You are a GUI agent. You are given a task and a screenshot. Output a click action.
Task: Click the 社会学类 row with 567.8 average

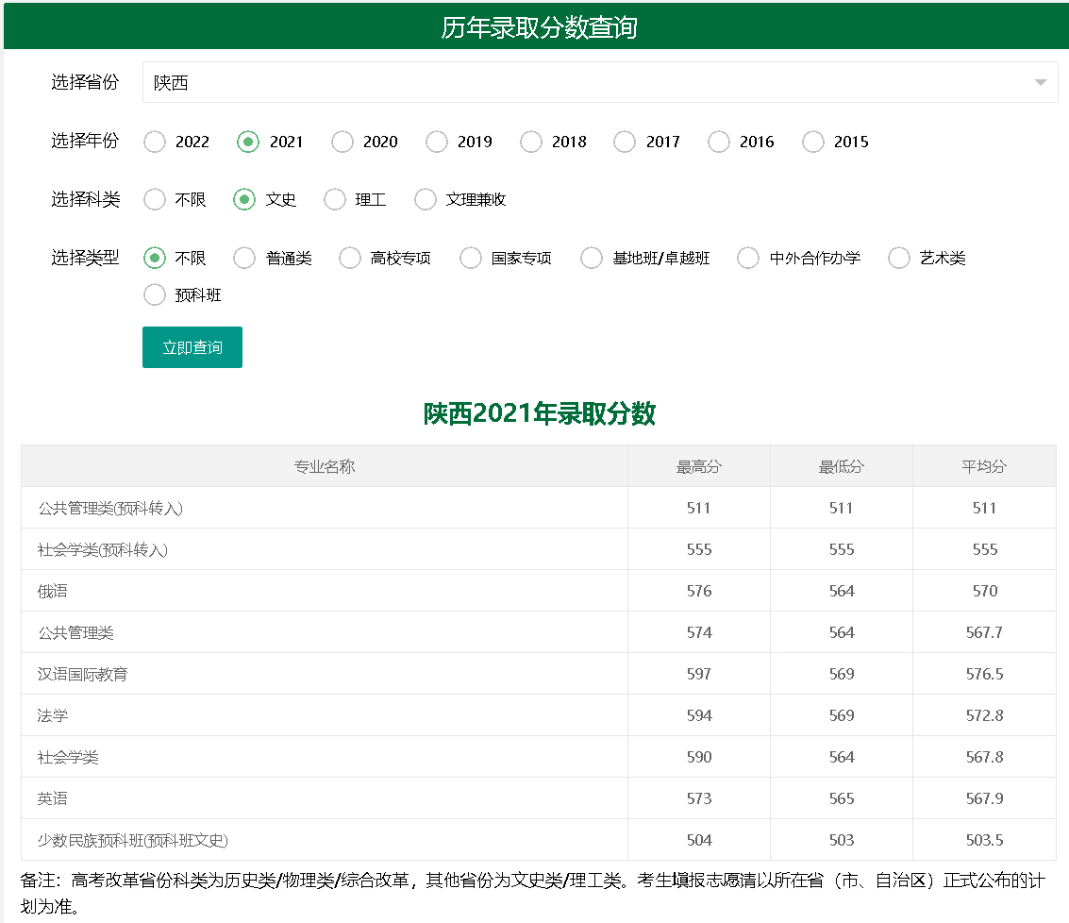click(68, 757)
